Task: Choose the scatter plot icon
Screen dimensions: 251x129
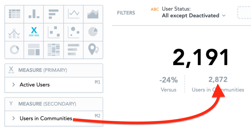Action: (x=54, y=32)
